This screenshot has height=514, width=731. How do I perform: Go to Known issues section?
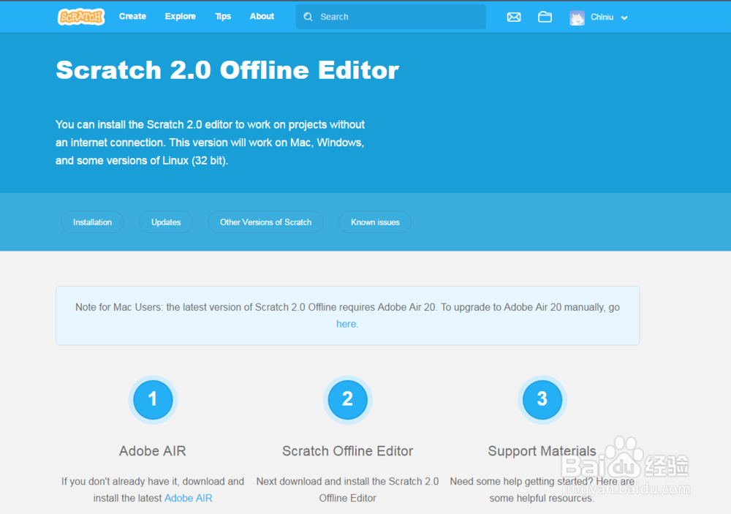(x=375, y=222)
